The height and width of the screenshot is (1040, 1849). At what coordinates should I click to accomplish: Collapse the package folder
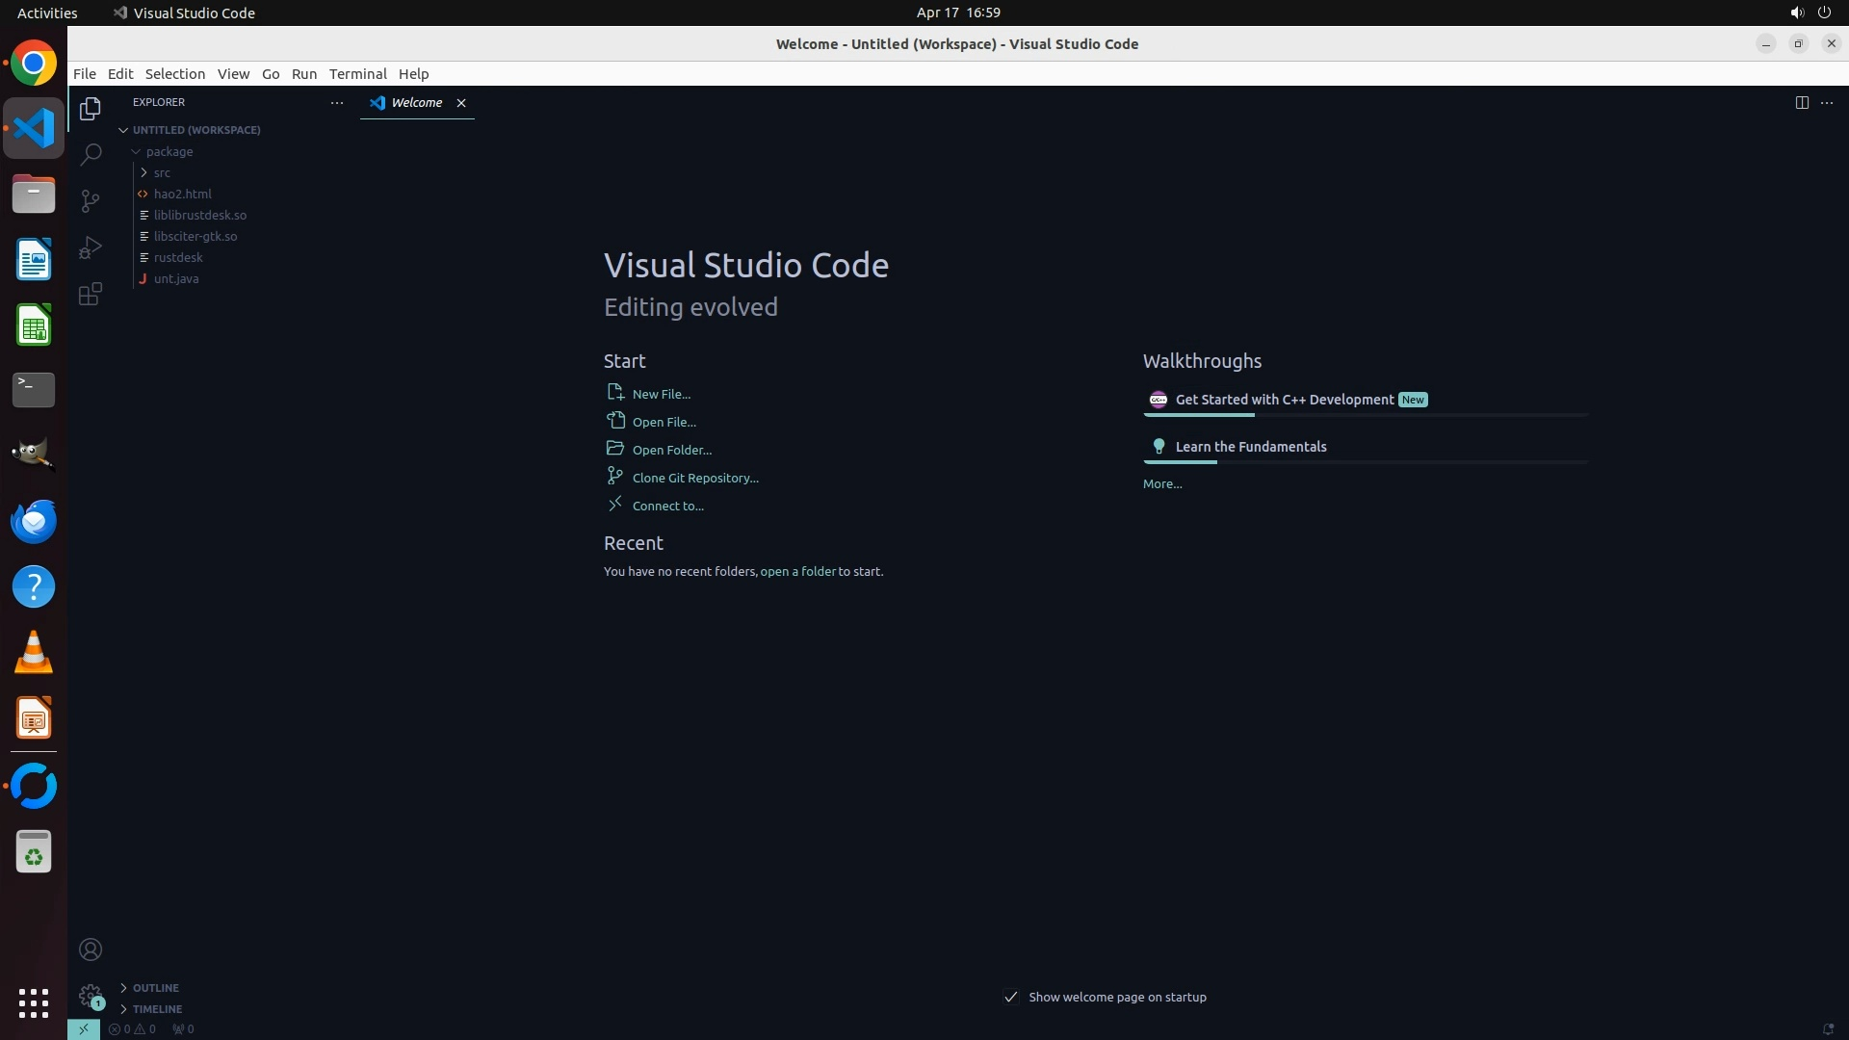169,151
